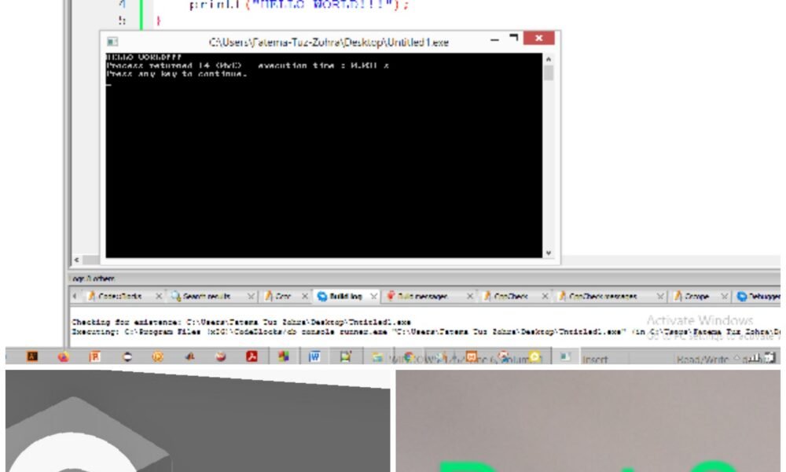The width and height of the screenshot is (786, 472).
Task: Close the Cscope tab
Action: (x=725, y=297)
